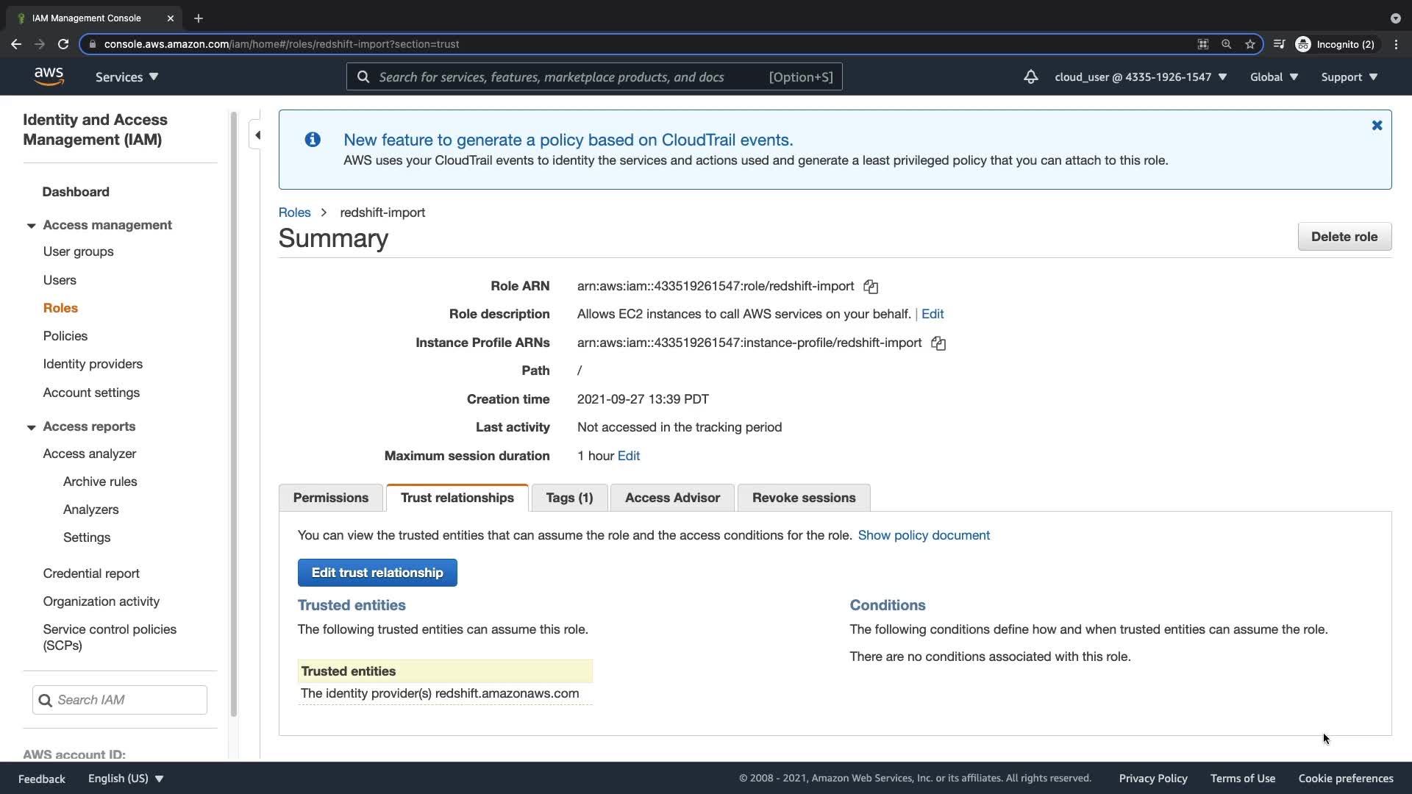Open the notifications bell
The width and height of the screenshot is (1412, 794).
coord(1030,77)
